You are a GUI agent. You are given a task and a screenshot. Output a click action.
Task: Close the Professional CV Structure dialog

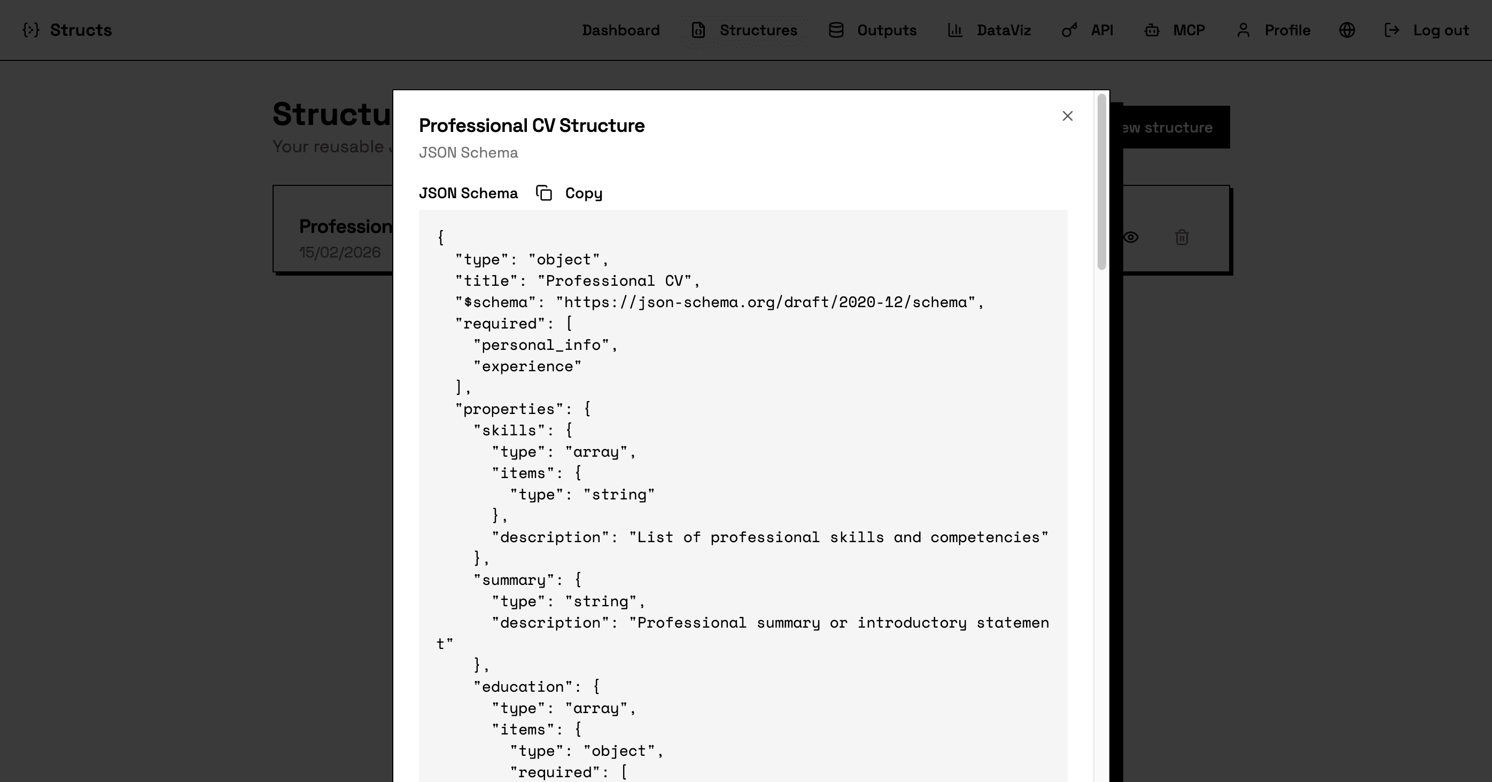1068,116
